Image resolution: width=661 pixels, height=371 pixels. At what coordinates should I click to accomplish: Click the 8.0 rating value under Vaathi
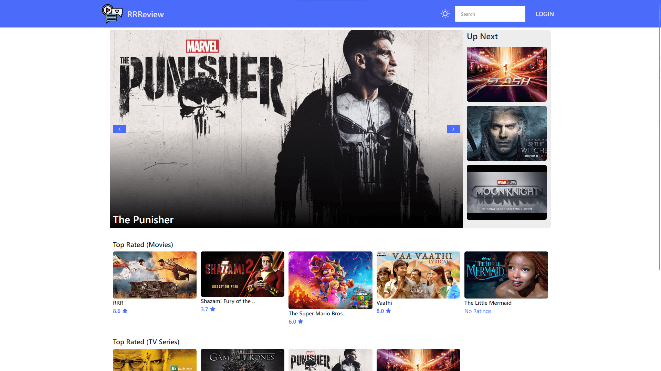click(x=380, y=311)
